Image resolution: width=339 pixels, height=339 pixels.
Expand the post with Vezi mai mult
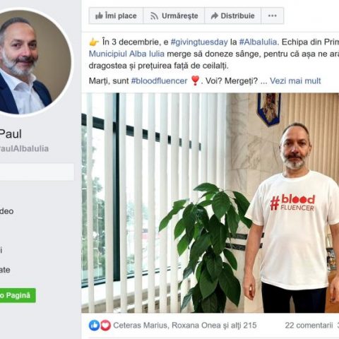[x=295, y=81]
